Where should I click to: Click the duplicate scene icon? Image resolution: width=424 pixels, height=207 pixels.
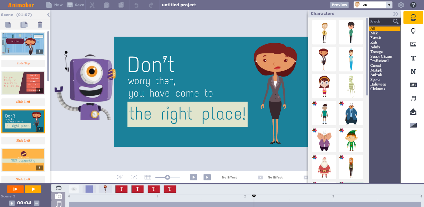point(24,25)
